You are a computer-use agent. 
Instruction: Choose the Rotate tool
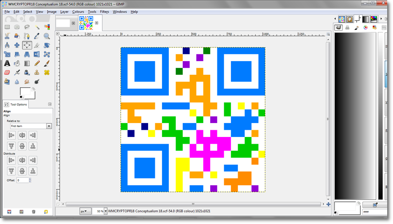click(x=47, y=45)
